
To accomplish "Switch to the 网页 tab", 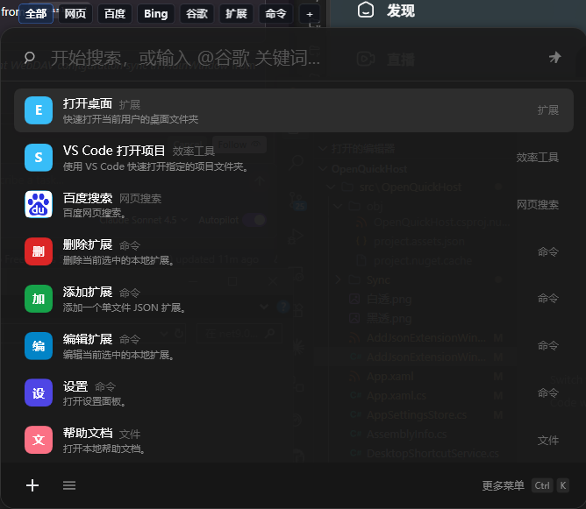I will (75, 14).
